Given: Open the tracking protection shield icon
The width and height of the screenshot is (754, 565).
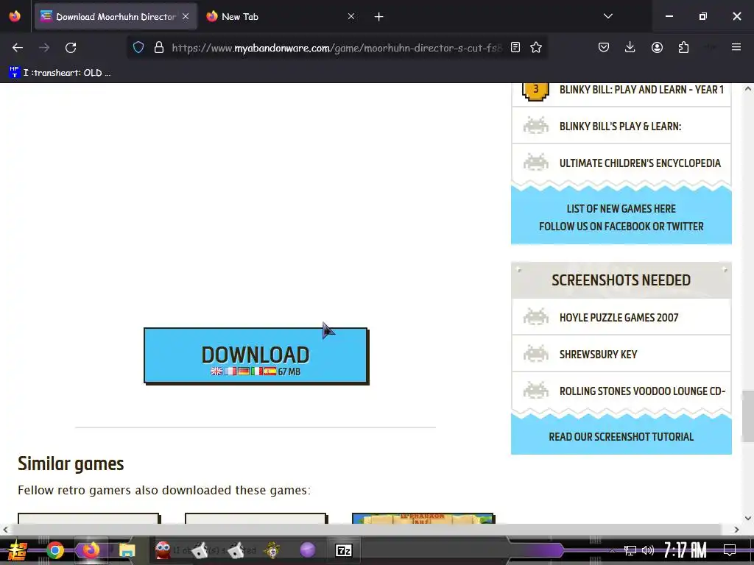Looking at the screenshot, I should tap(138, 48).
